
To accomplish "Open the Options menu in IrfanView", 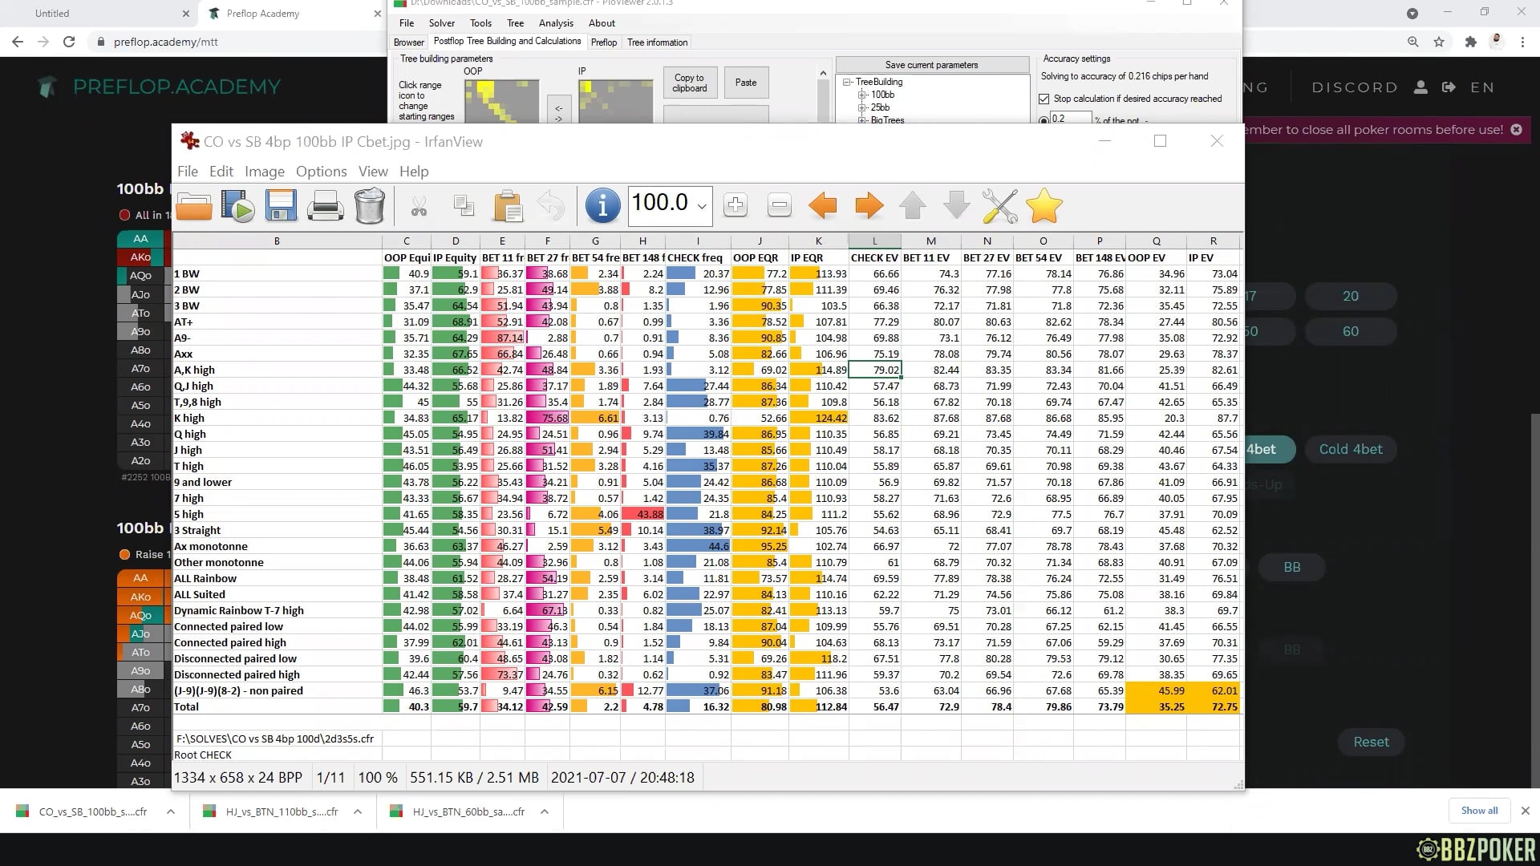I will 321,172.
